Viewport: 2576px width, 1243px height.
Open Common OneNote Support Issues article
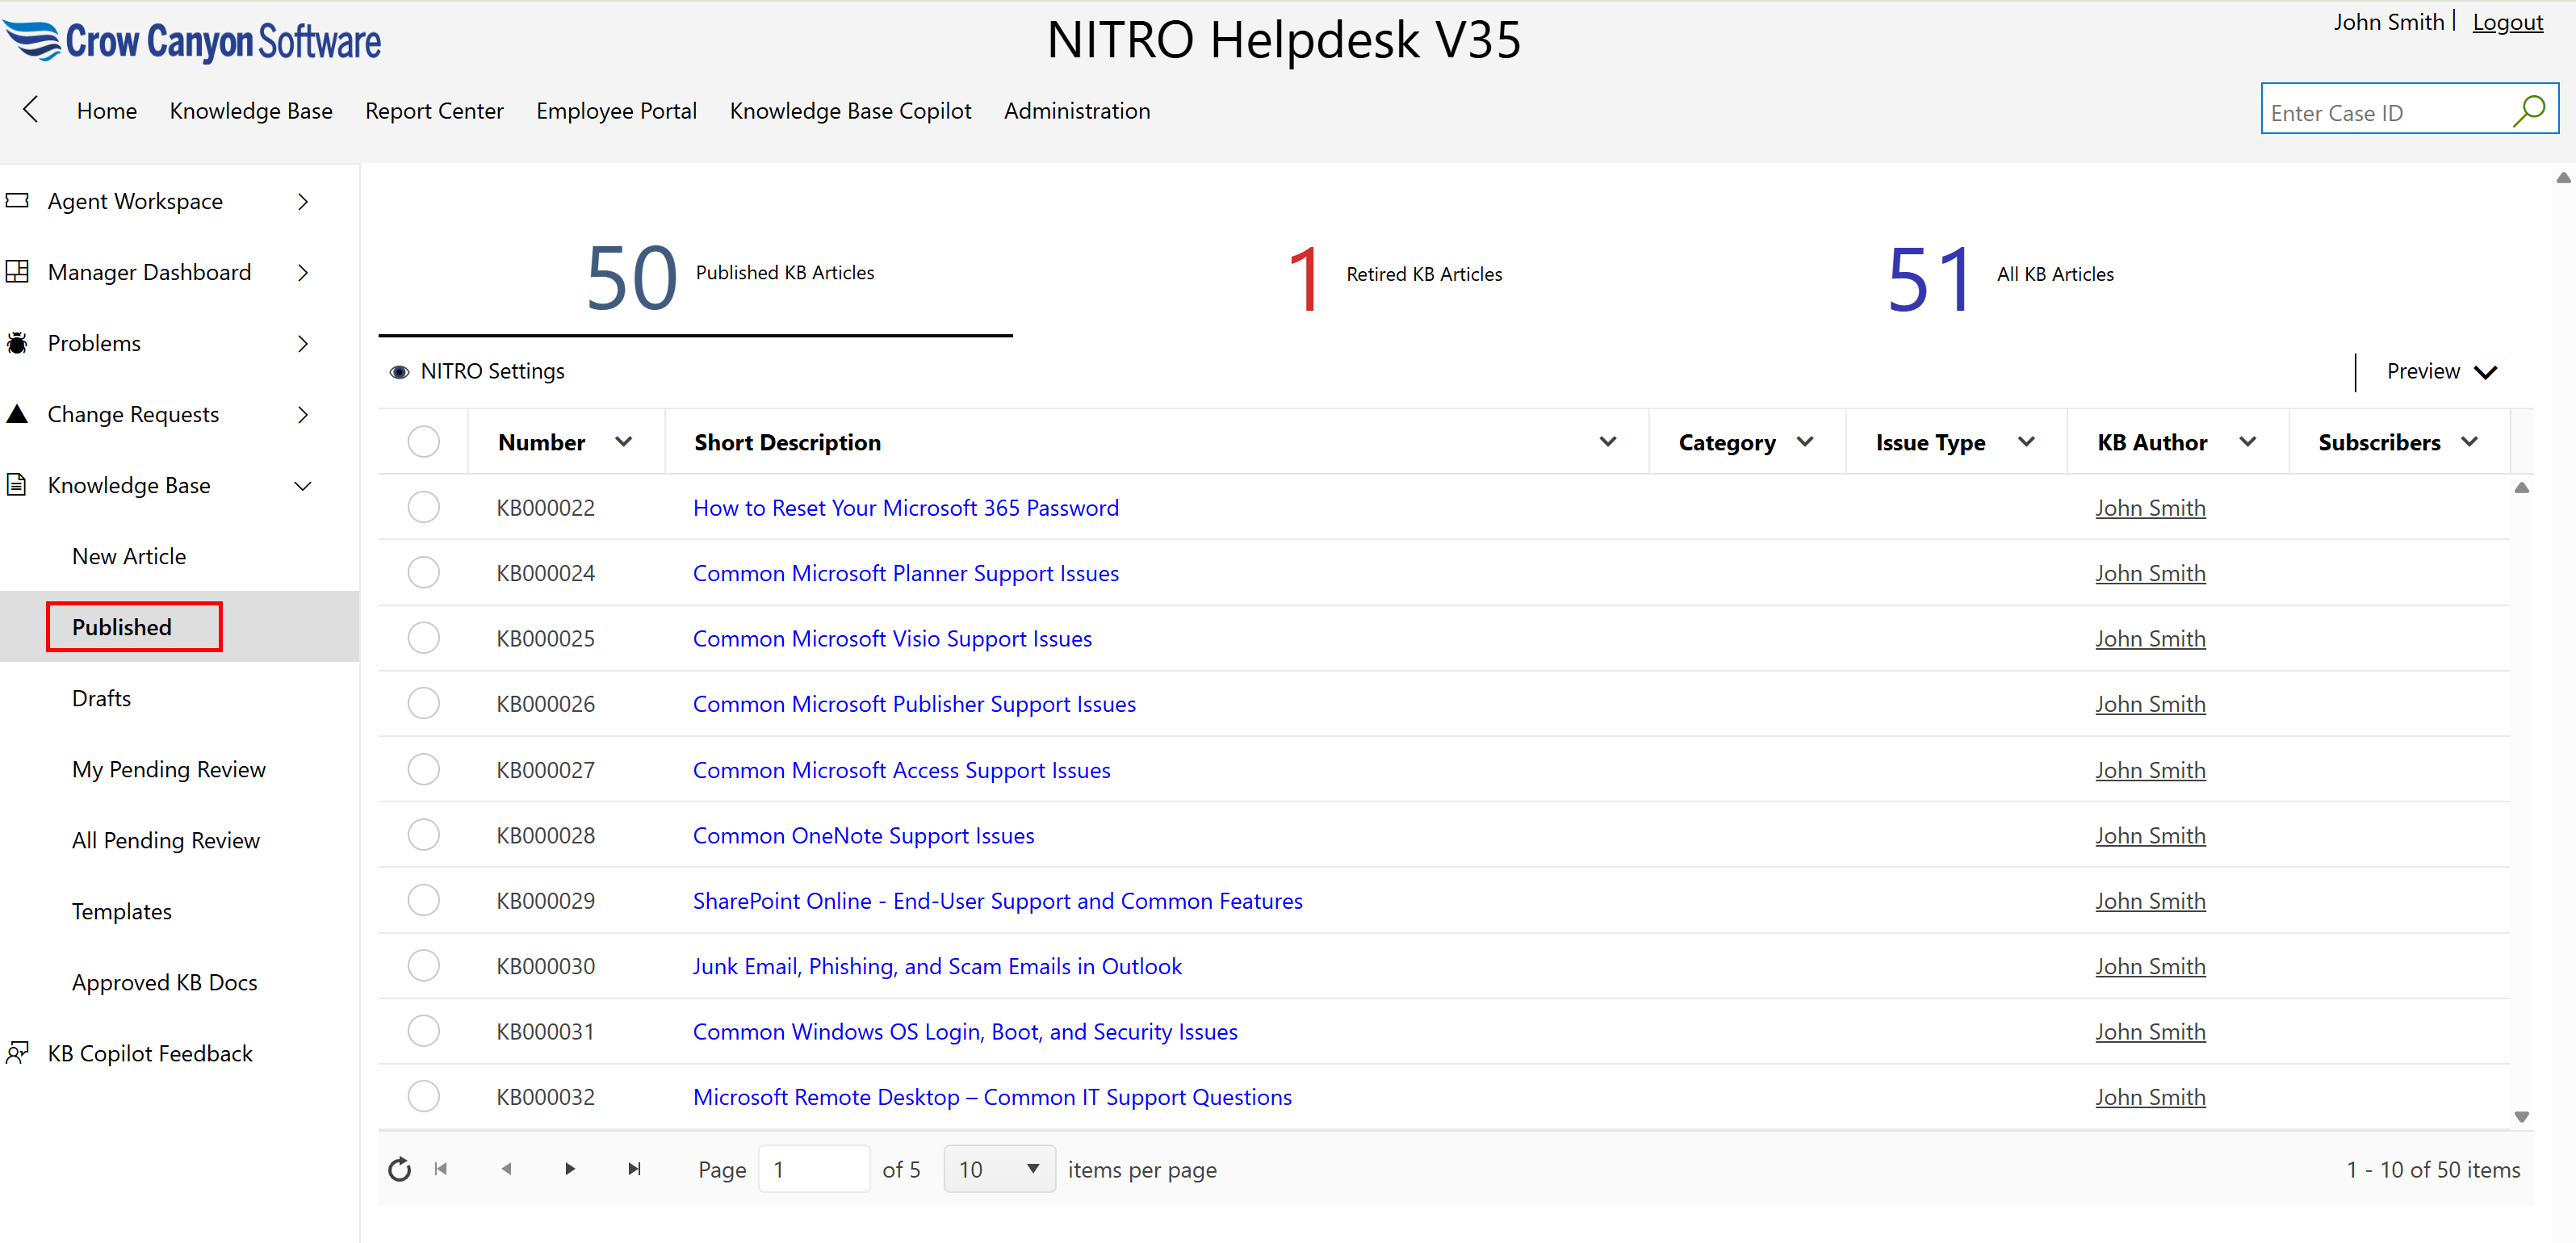coord(863,835)
